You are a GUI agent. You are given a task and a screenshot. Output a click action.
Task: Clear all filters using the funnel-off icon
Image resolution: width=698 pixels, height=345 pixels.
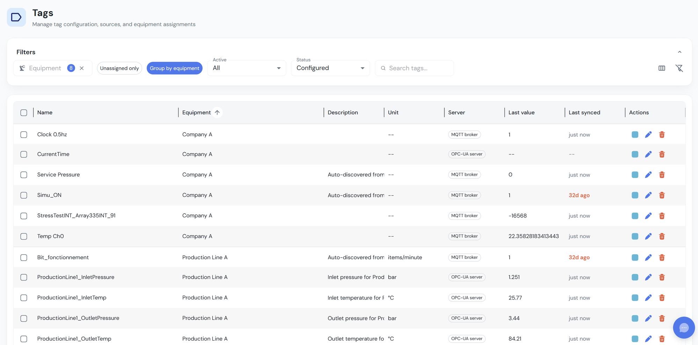click(x=679, y=68)
